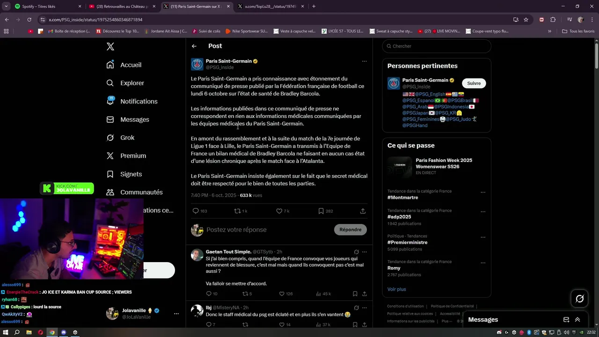This screenshot has height=337, width=599.
Task: Open more options for #Montmartre trend
Action: pyautogui.click(x=483, y=192)
